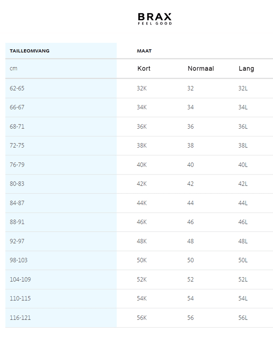Choose size 50 in the Normaal column
273x339 pixels.
tap(190, 260)
